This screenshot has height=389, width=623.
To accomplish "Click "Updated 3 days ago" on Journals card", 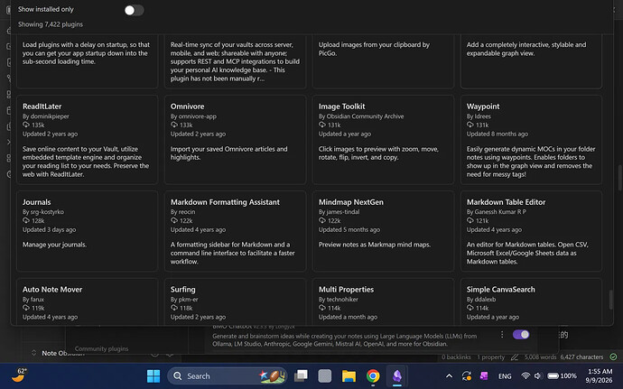I will pos(49,229).
